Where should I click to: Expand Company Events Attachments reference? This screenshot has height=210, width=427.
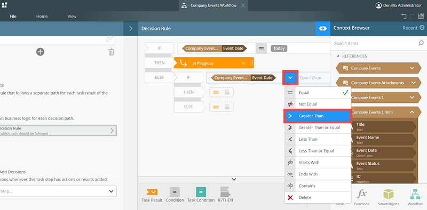coord(413,83)
